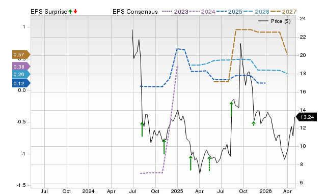Viewport: 326px width, 194px height.
Task: Click the tall green surprise arrow near August 2025
Action: 231,109
